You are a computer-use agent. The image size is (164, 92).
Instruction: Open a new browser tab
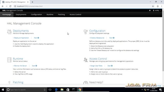click(33, 2)
